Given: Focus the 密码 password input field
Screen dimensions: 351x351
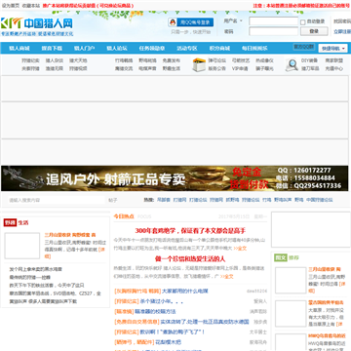Looking at the screenshot, I should pos(273,31).
